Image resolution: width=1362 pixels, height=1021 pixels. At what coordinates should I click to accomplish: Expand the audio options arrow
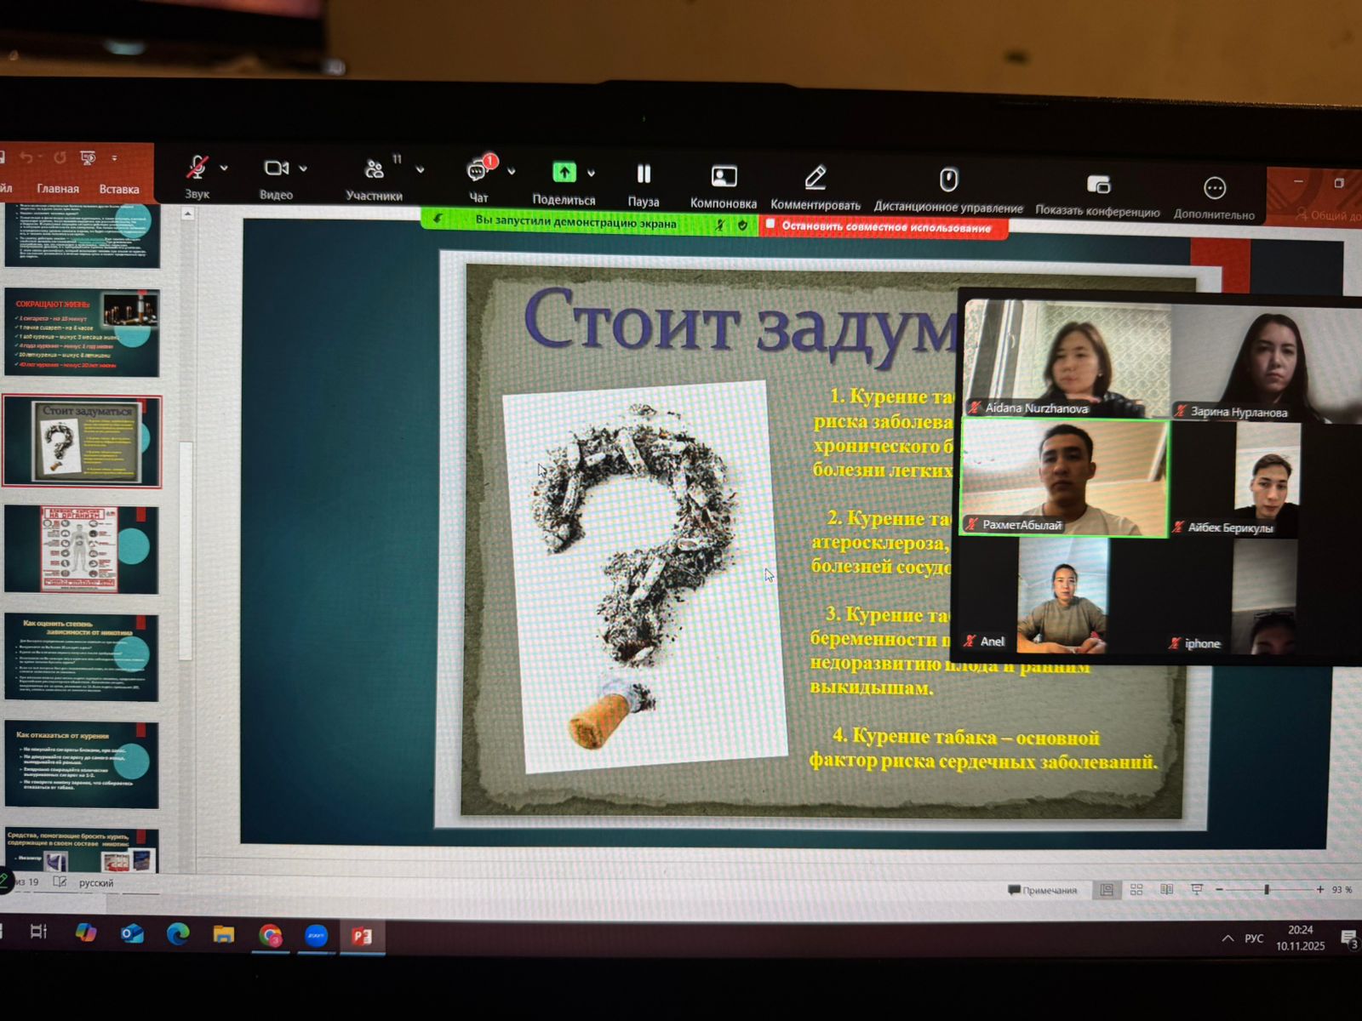[224, 168]
